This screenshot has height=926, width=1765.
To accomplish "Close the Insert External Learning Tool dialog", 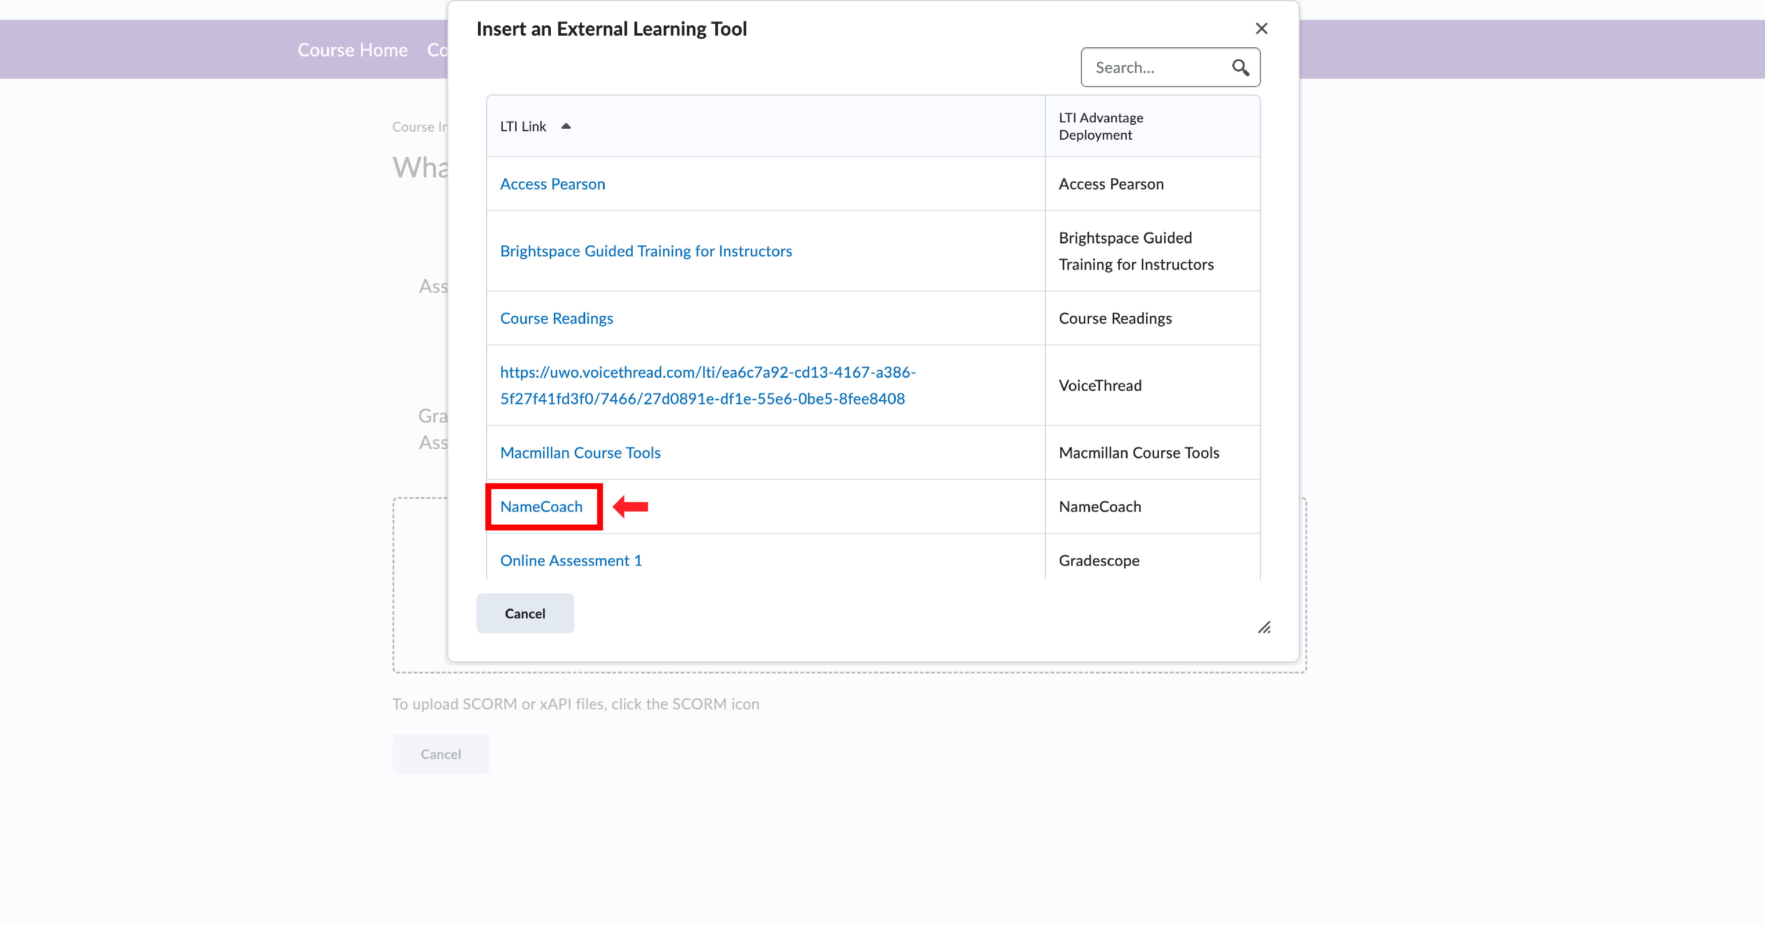I will pos(1261,29).
